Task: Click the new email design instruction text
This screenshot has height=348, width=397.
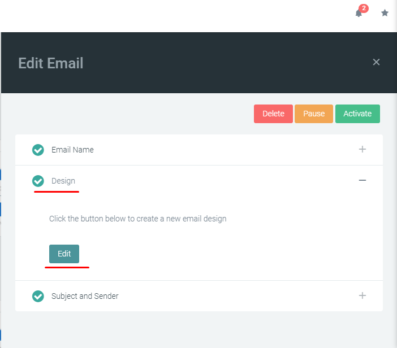Action: [x=137, y=219]
